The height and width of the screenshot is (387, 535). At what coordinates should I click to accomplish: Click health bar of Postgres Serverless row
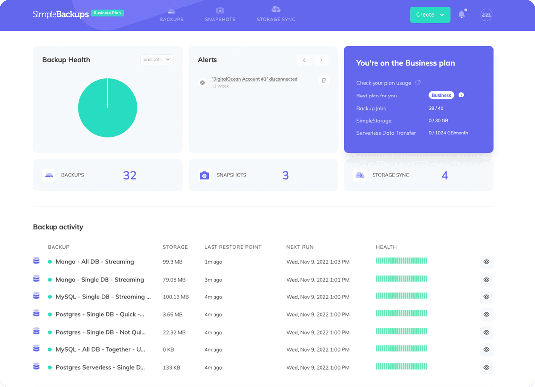(x=401, y=367)
